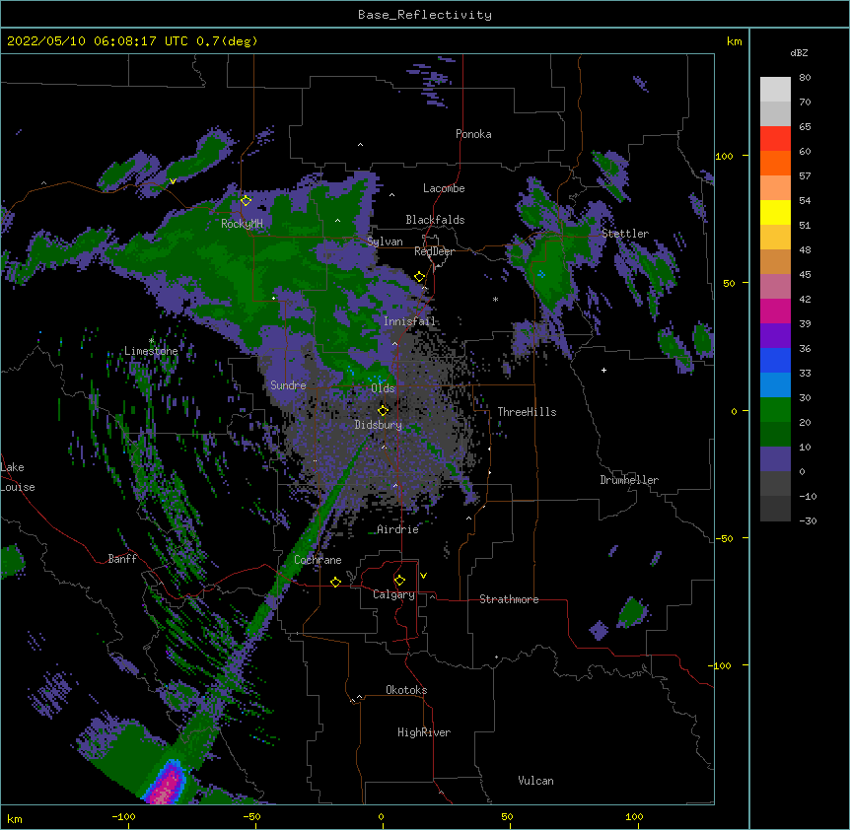This screenshot has width=850, height=830.
Task: Click the Calgary city label
Action: pyautogui.click(x=393, y=594)
